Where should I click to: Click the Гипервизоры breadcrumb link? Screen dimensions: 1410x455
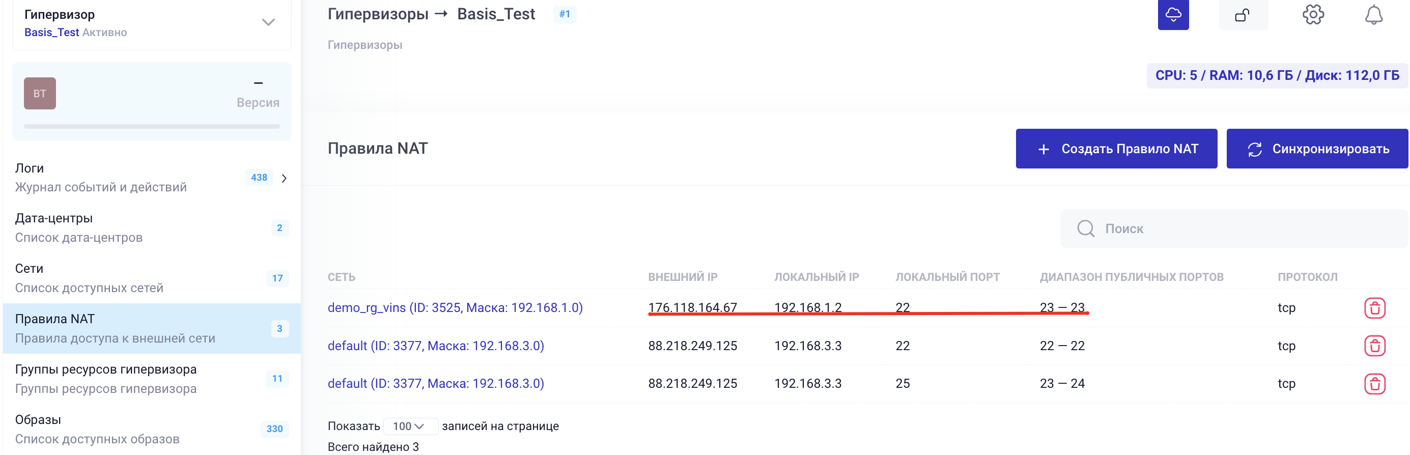[x=364, y=45]
